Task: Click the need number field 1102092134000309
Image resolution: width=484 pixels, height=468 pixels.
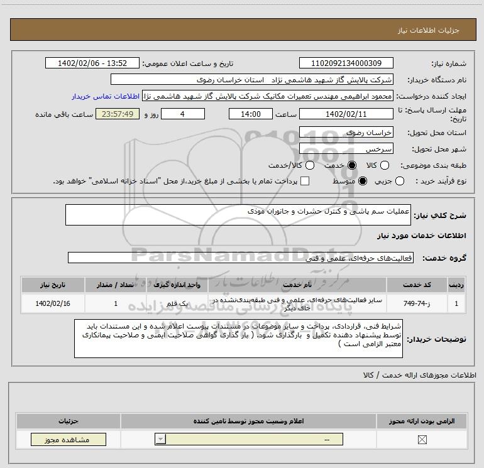Action: click(346, 63)
